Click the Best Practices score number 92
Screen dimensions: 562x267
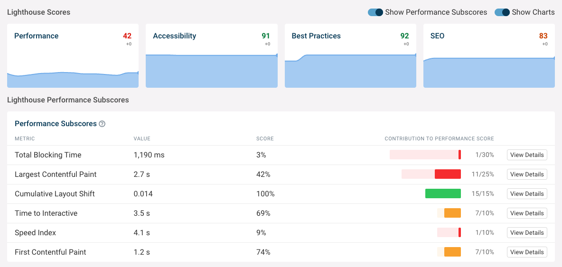click(405, 36)
